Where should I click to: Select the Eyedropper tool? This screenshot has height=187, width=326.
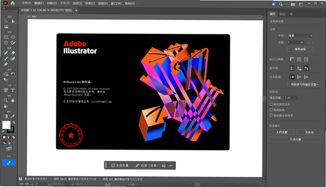(x=13, y=116)
